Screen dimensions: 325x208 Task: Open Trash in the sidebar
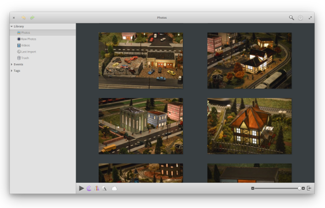43,58
